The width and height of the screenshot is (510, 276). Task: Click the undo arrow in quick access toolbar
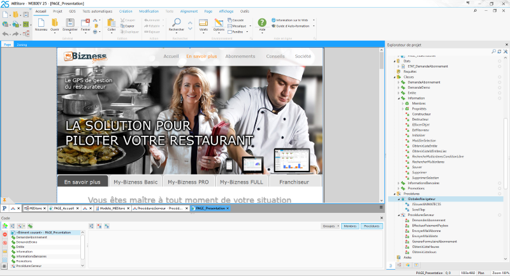tap(6, 34)
